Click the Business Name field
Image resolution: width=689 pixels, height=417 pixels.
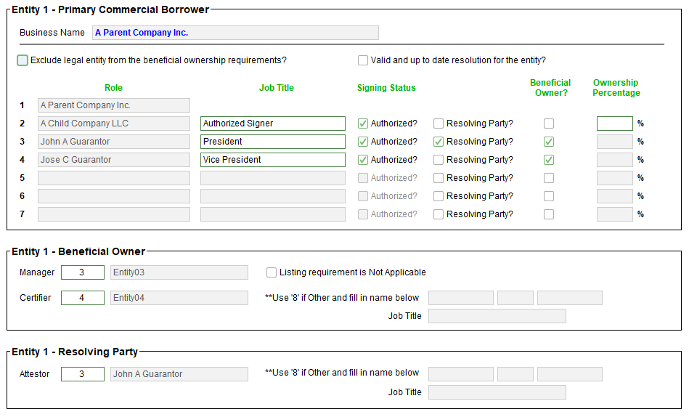235,33
